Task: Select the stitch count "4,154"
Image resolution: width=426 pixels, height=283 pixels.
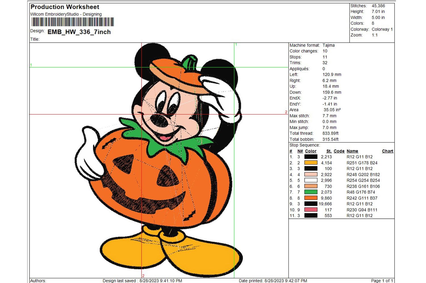Action: click(326, 163)
